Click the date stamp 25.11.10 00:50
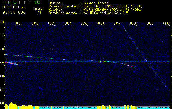This screenshot has height=109, width=172. click(14, 13)
